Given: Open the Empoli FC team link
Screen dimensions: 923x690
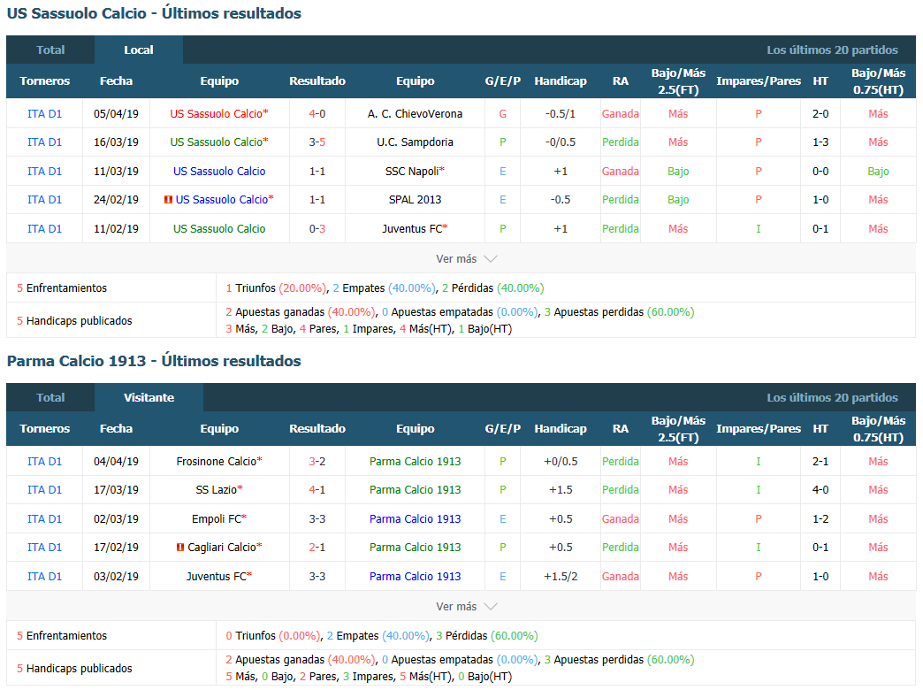Looking at the screenshot, I should point(216,519).
